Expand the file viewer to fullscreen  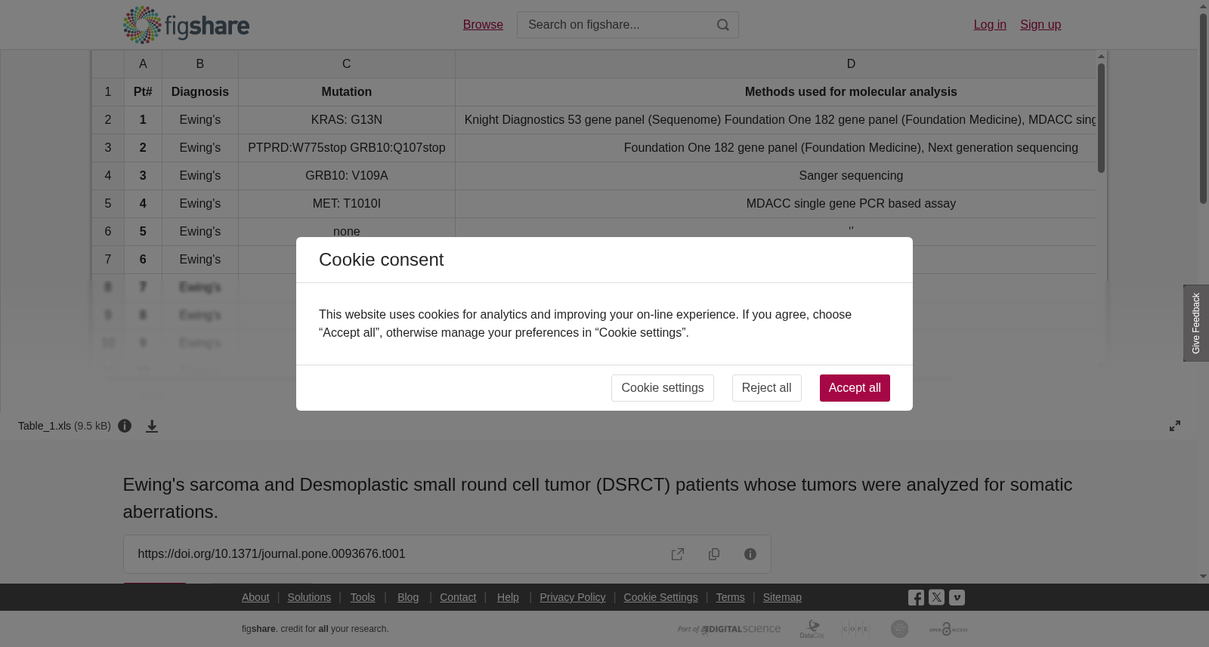click(x=1175, y=426)
